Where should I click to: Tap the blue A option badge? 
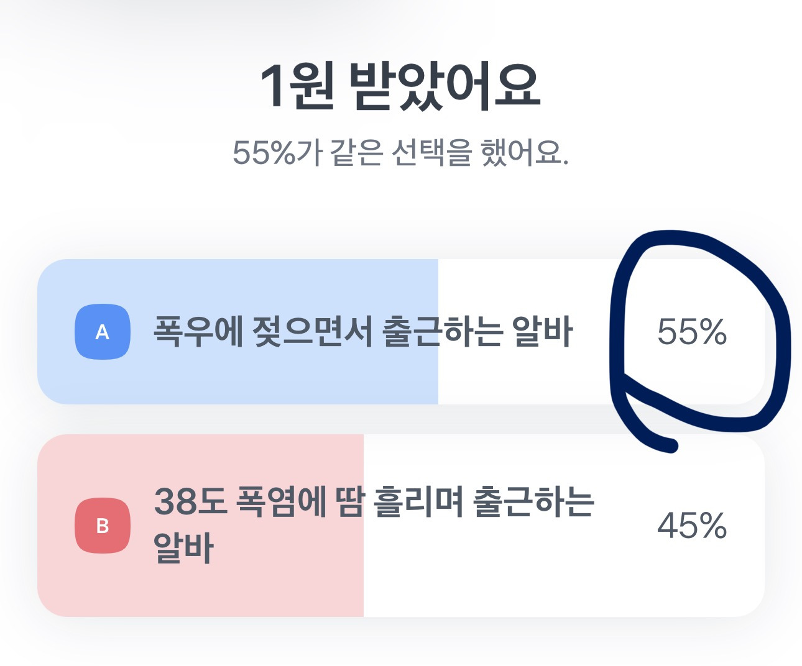pyautogui.click(x=103, y=332)
